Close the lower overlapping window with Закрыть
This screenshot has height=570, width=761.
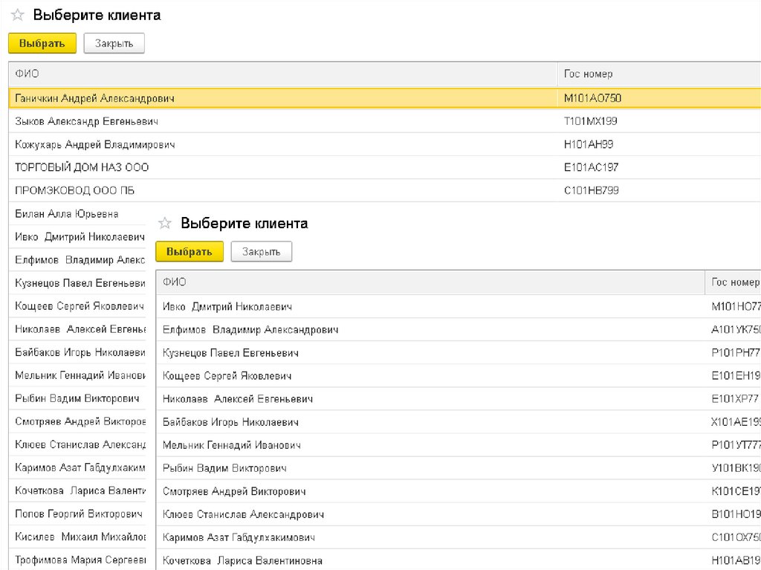261,252
